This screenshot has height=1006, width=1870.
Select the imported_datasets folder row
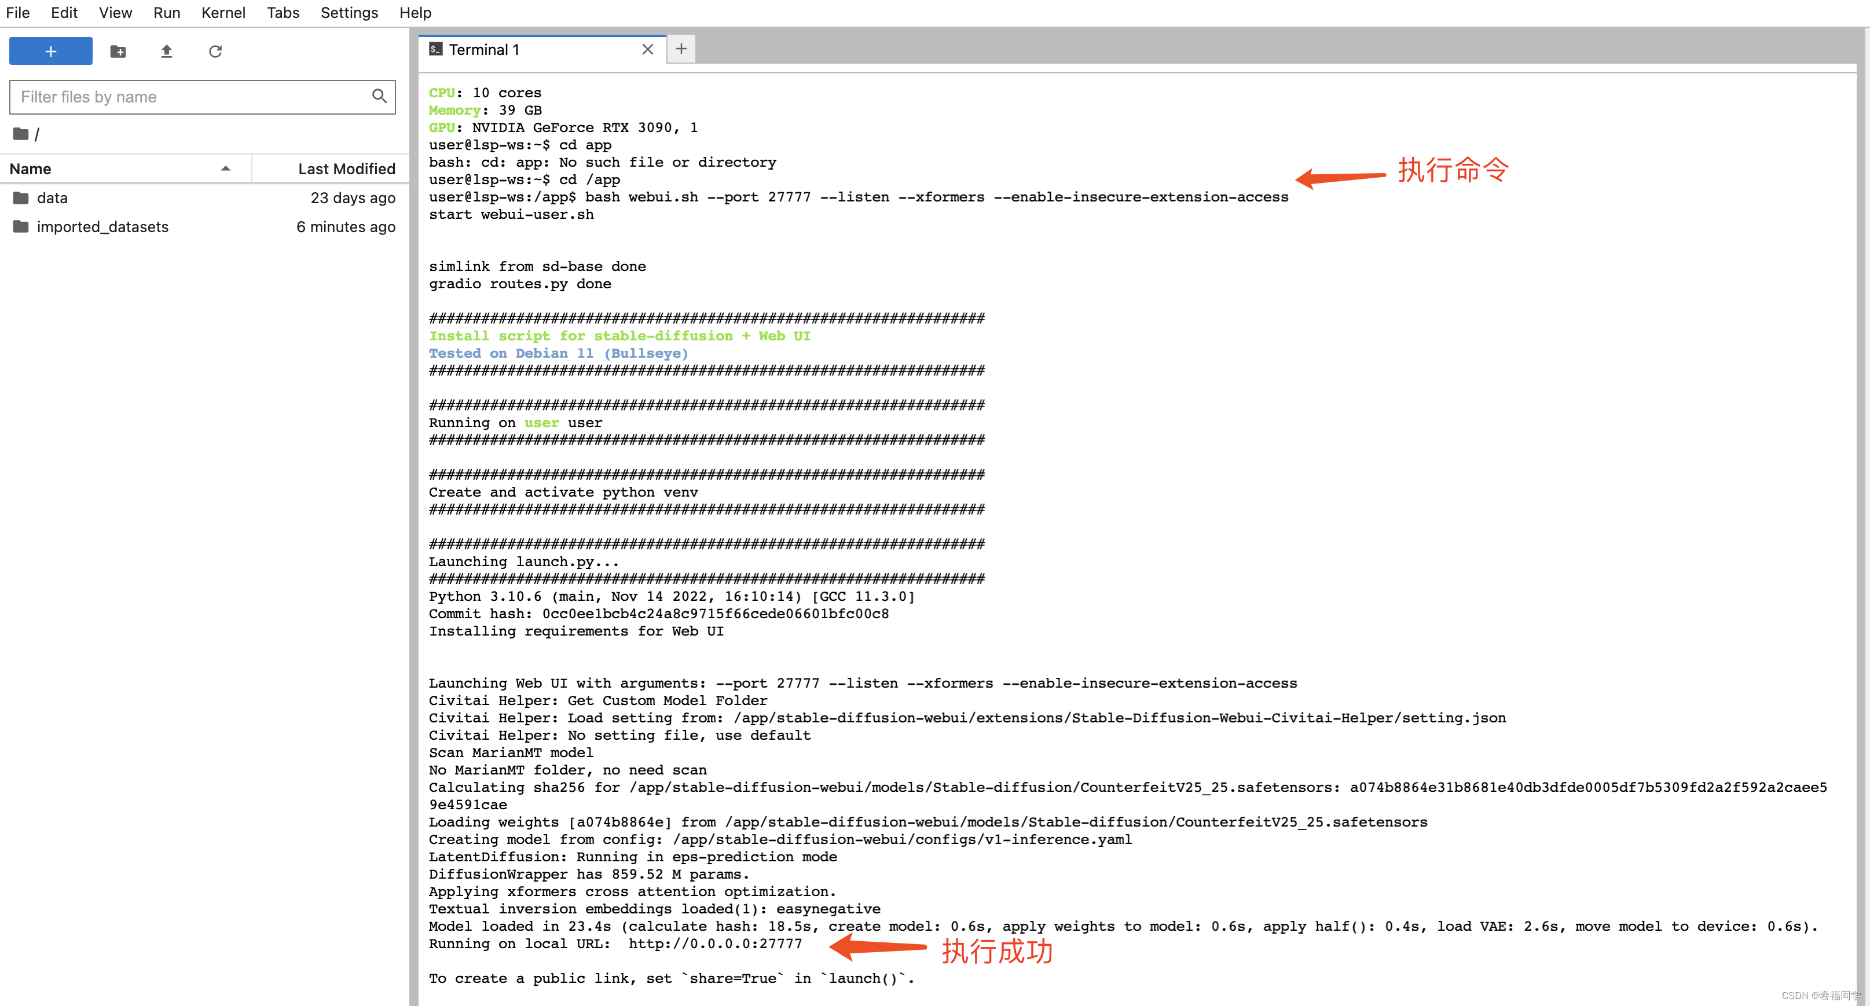point(204,226)
